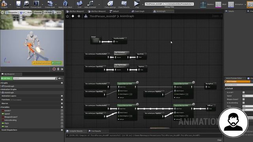Toggle visibility eye for Speed variable
The width and height of the screenshot is (253, 142).
tap(62, 114)
